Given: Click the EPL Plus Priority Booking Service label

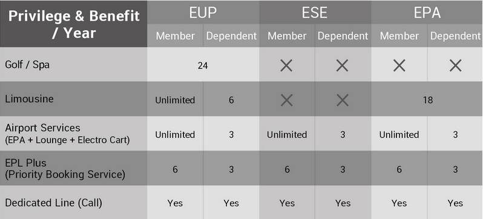Looking at the screenshot, I should pyautogui.click(x=65, y=169).
